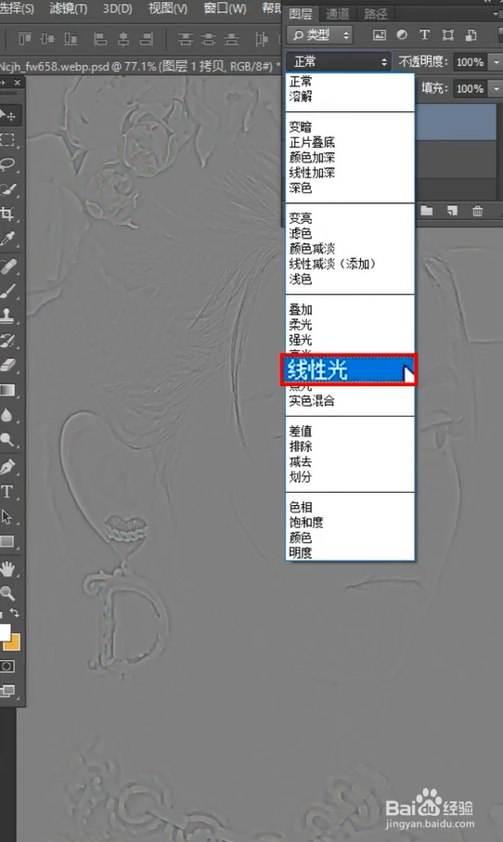Expand the 不透明度 opacity slider arrow
Viewport: 503px width, 842px height.
496,62
